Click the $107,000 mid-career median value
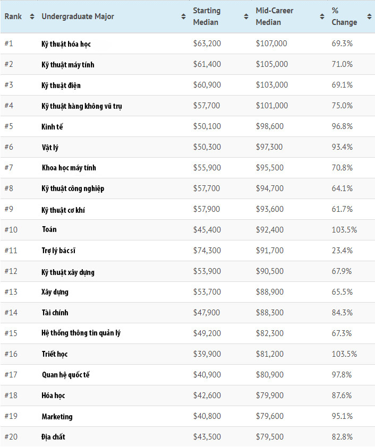Screen dimensions: 375x447 point(271,44)
